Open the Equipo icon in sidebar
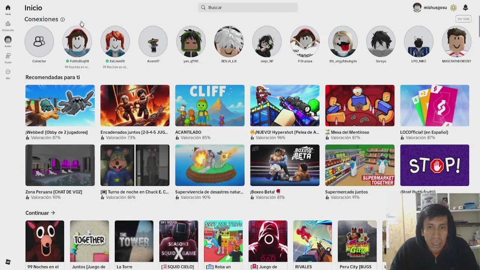This screenshot has height=270, width=480. tap(8, 56)
